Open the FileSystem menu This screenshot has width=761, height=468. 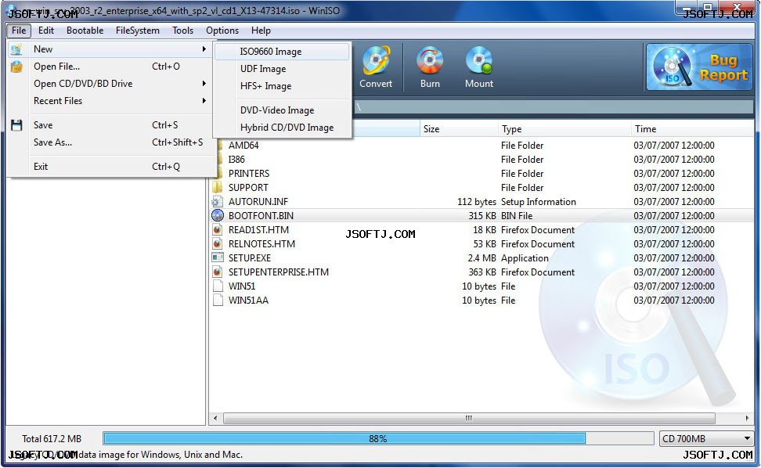(137, 31)
